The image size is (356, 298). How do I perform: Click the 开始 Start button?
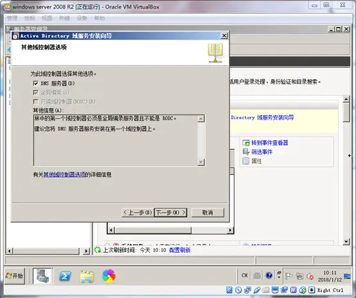[x=14, y=276]
